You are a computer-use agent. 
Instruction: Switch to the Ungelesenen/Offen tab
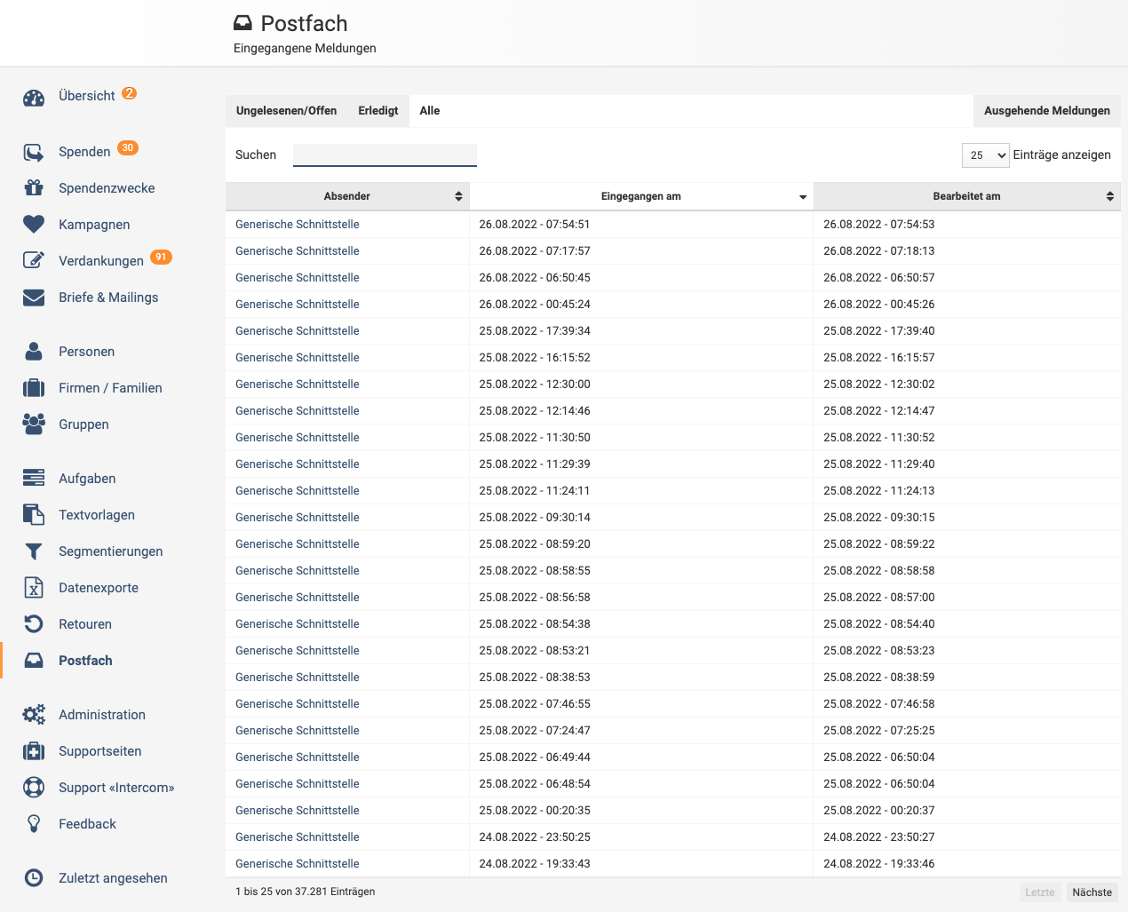coord(286,111)
